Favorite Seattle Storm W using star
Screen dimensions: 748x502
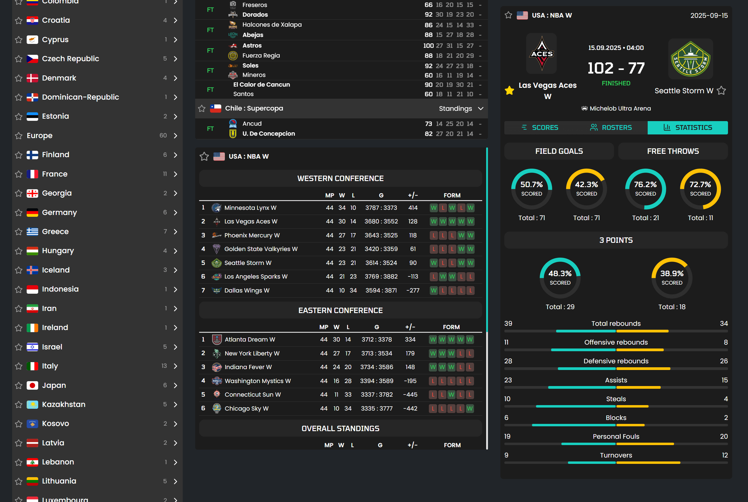click(x=721, y=91)
